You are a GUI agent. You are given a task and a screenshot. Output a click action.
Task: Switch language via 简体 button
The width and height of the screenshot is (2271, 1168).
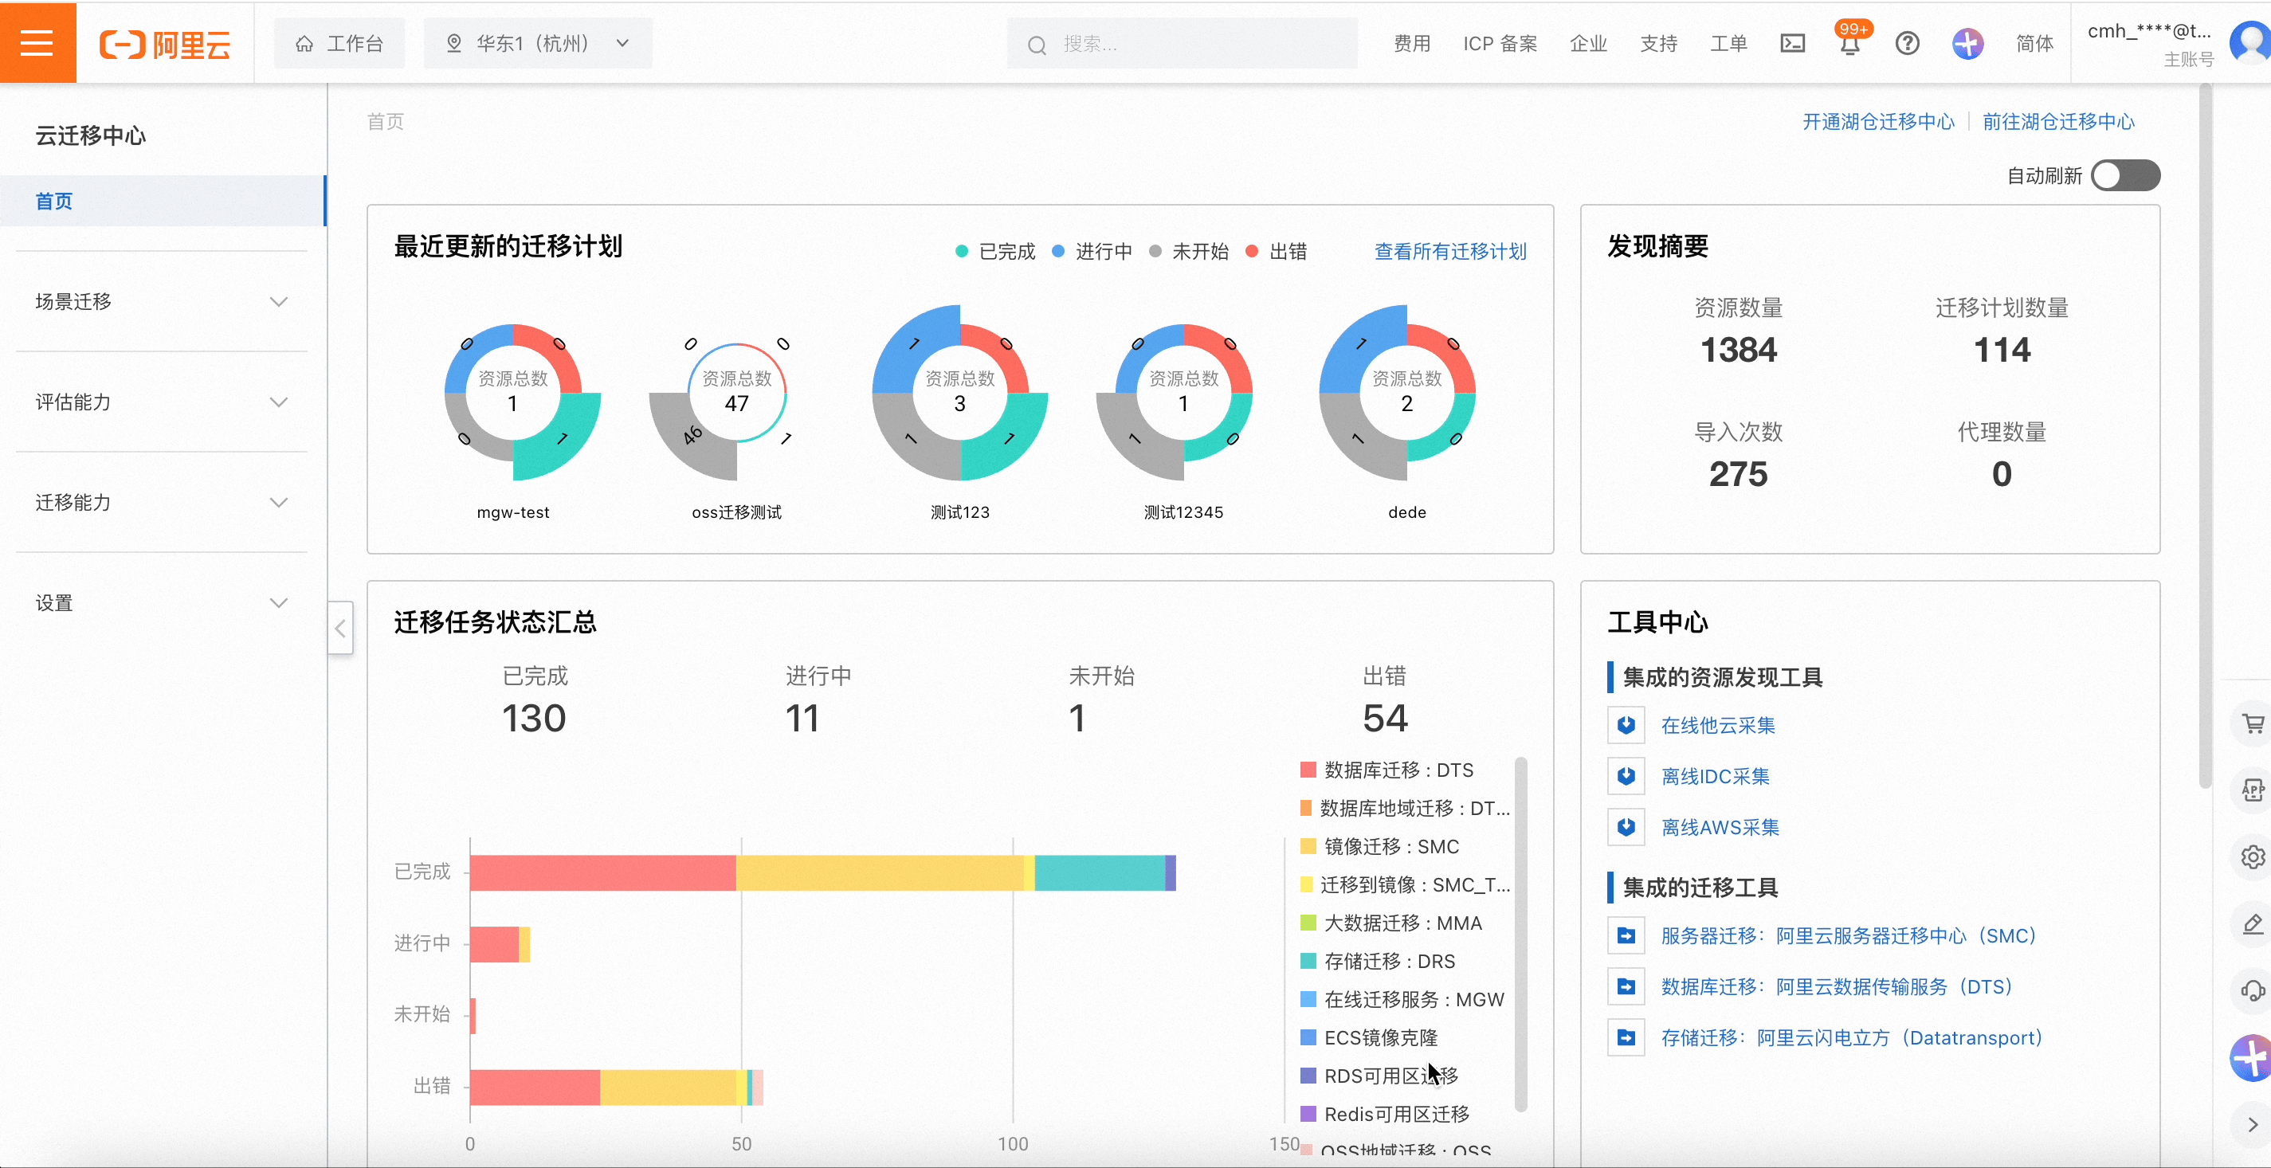point(2034,43)
